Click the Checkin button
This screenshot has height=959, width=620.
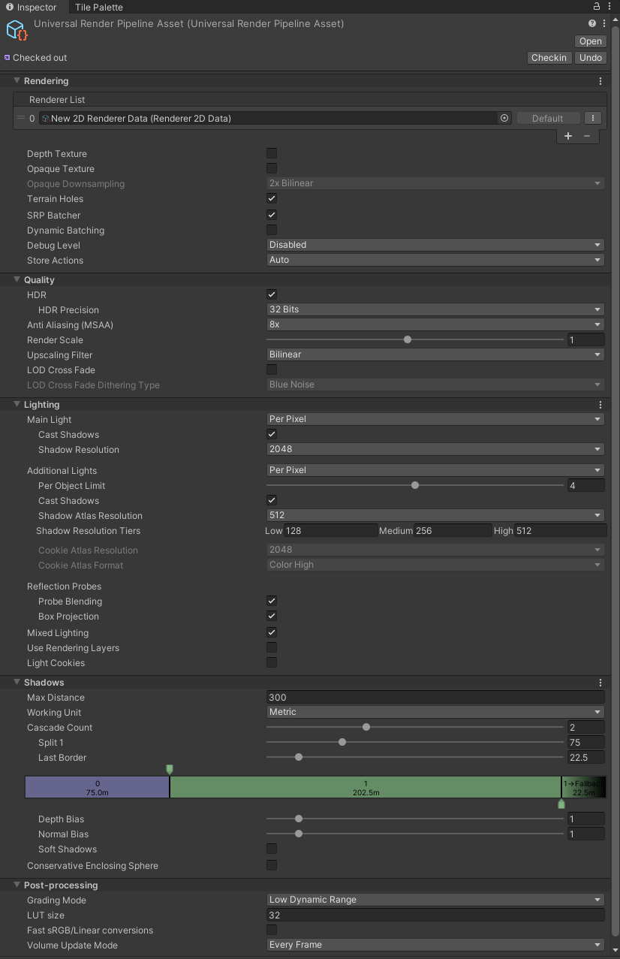(x=549, y=57)
